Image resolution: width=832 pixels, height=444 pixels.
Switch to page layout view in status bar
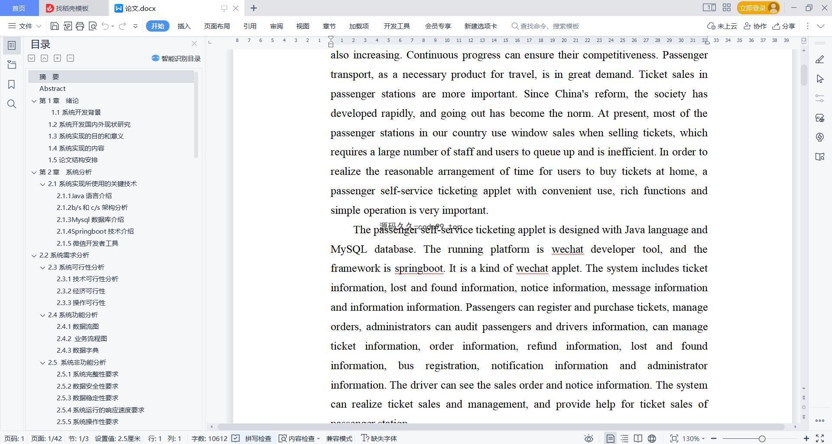(x=610, y=438)
